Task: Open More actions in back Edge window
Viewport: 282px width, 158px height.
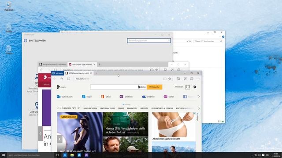Action: [185, 70]
